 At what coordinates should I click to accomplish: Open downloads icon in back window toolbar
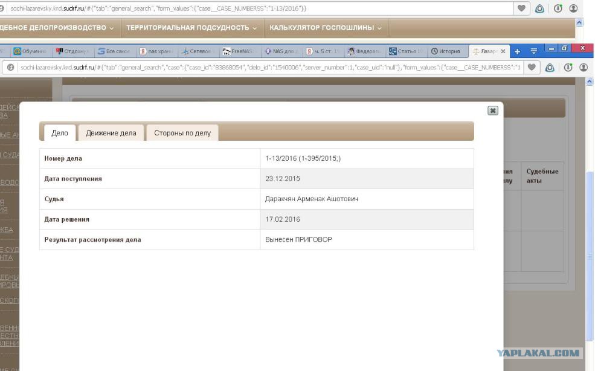[x=558, y=8]
